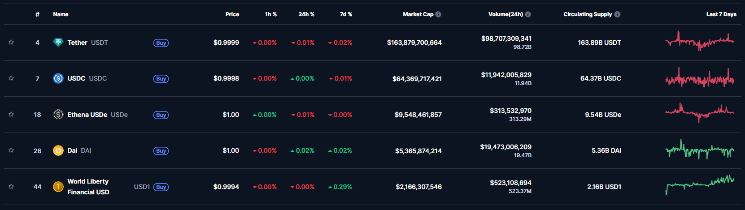Screen dimensions: 745x210
Task: Click Dai volume $19,473,006,209
Action: (x=506, y=147)
